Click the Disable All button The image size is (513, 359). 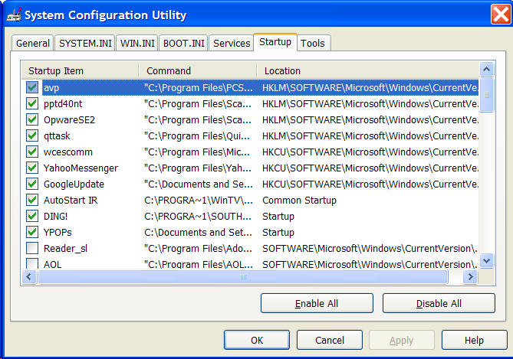439,303
